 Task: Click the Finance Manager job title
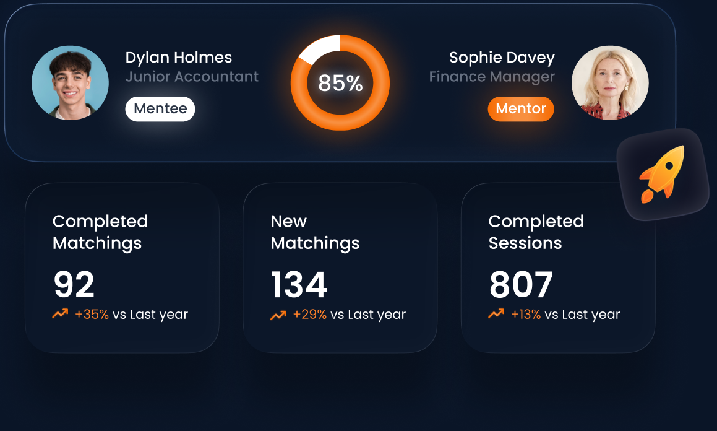click(492, 76)
